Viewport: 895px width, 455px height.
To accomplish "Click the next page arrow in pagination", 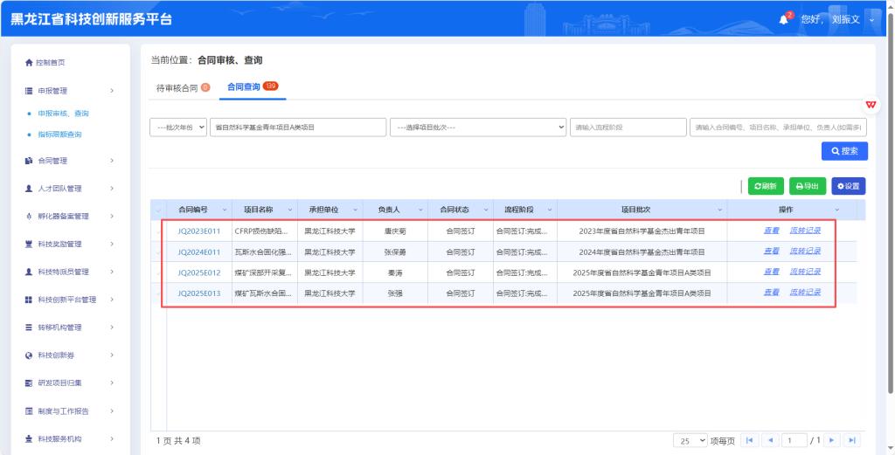I will tap(832, 440).
